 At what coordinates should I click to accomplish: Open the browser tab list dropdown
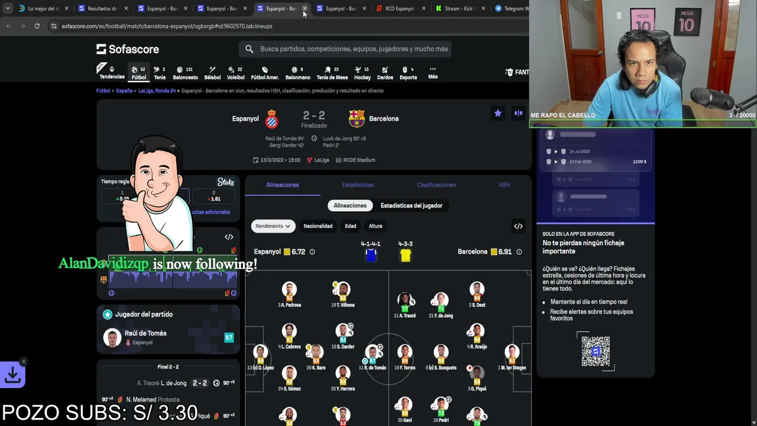[x=7, y=8]
